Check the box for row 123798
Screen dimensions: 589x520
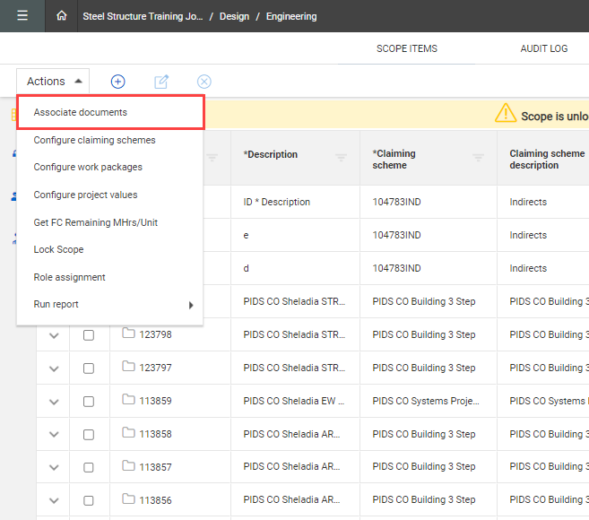click(89, 335)
